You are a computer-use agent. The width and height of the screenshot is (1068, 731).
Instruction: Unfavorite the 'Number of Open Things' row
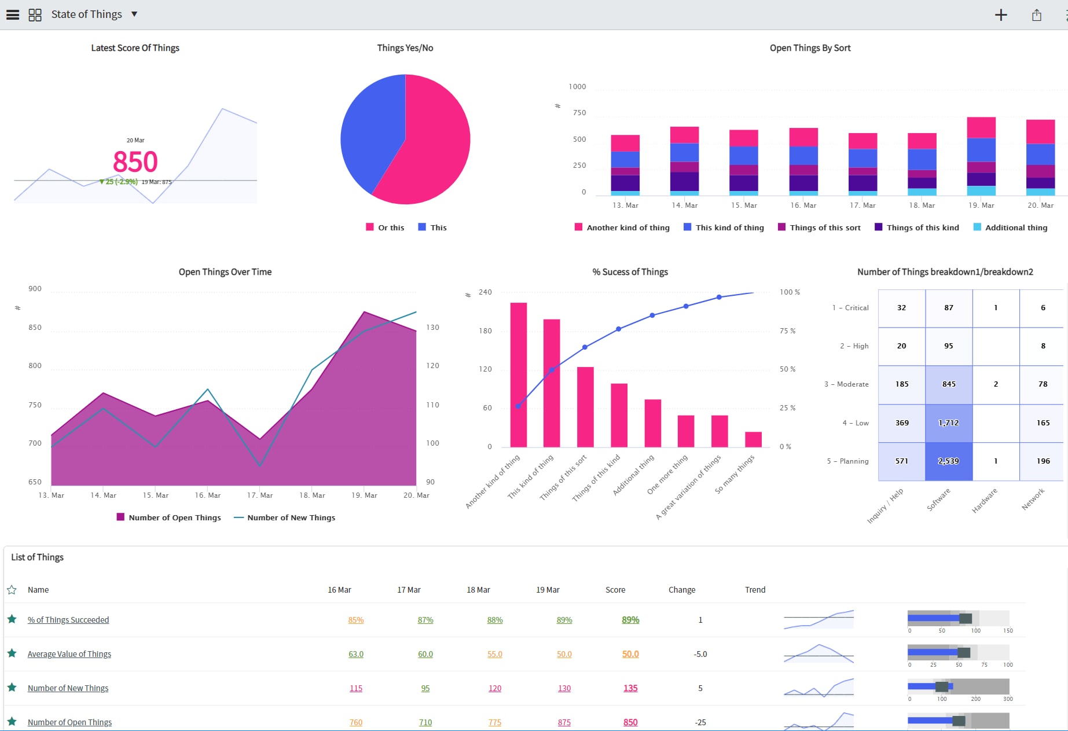[12, 721]
